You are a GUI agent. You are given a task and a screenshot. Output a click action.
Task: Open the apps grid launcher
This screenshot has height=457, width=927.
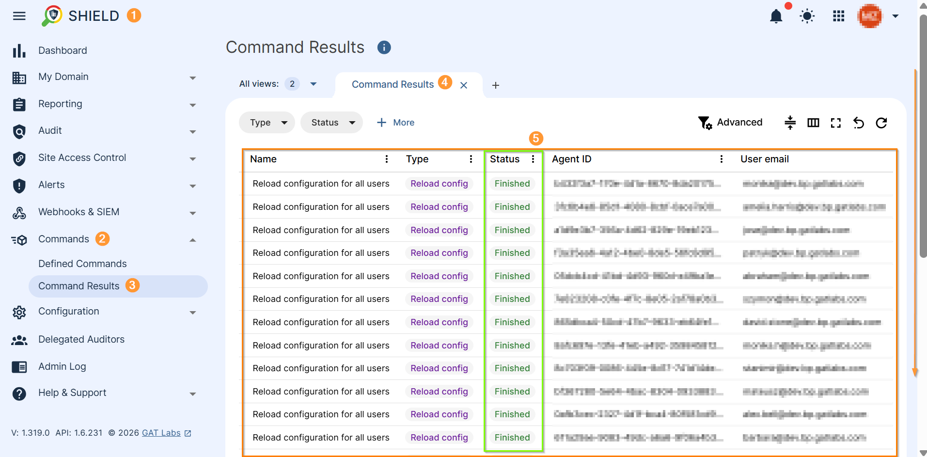tap(838, 16)
